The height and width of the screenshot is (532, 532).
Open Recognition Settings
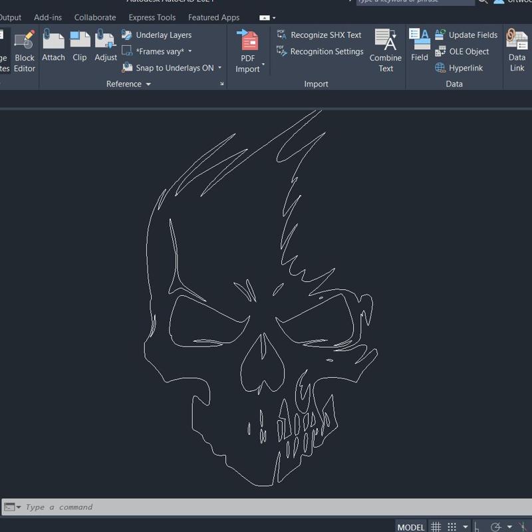point(320,51)
